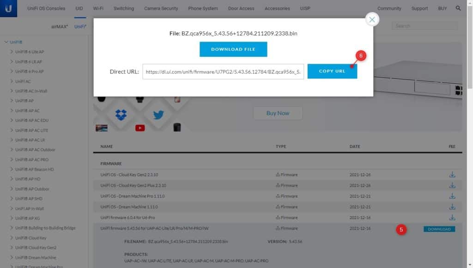473x268 pixels.
Task: Click the Direct URL text field
Action: (x=223, y=72)
